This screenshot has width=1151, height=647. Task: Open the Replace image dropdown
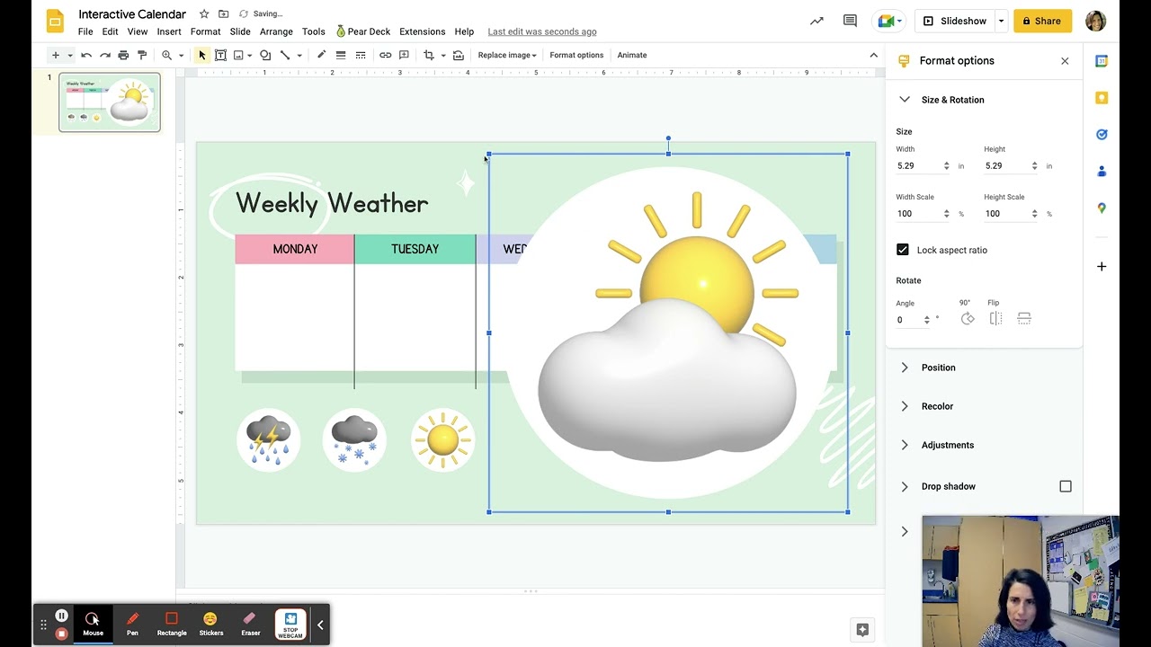(x=507, y=55)
